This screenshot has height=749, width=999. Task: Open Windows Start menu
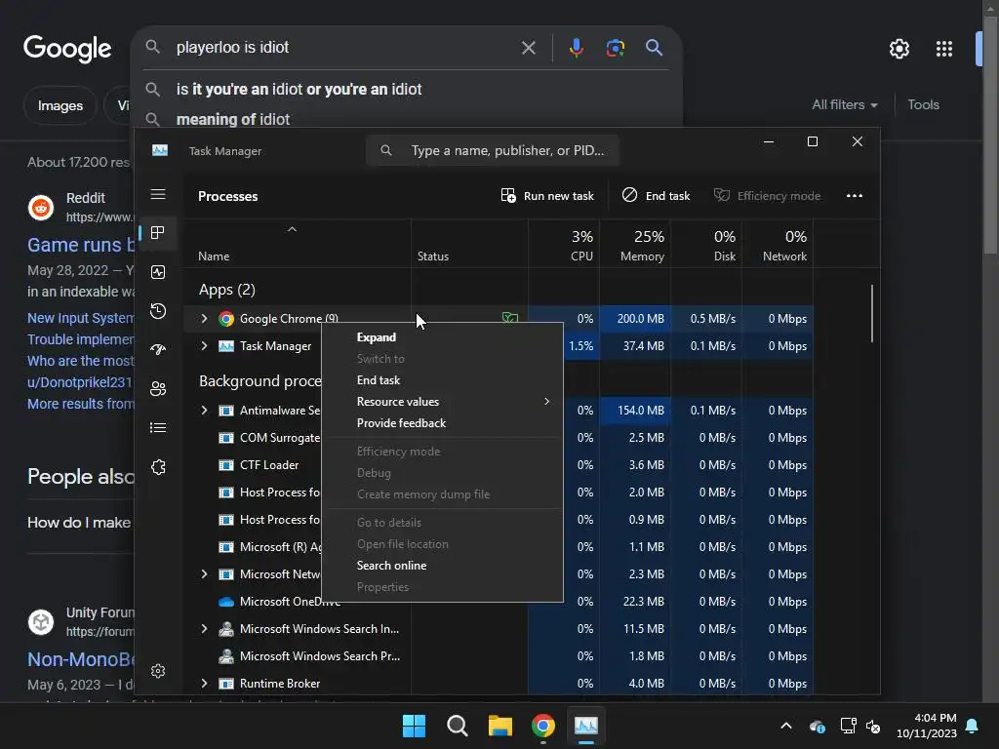414,726
